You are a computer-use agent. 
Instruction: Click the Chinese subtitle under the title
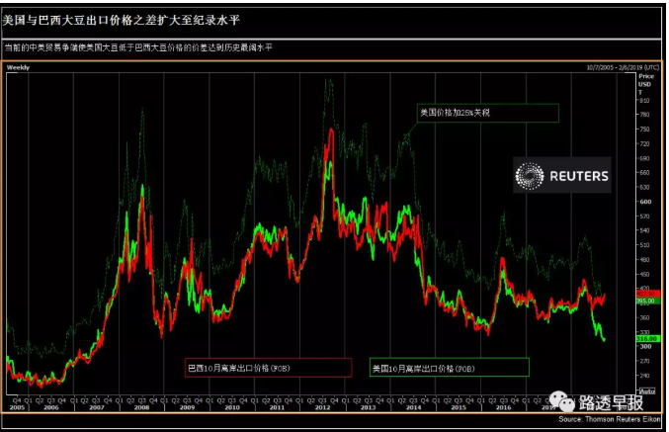[x=138, y=46]
